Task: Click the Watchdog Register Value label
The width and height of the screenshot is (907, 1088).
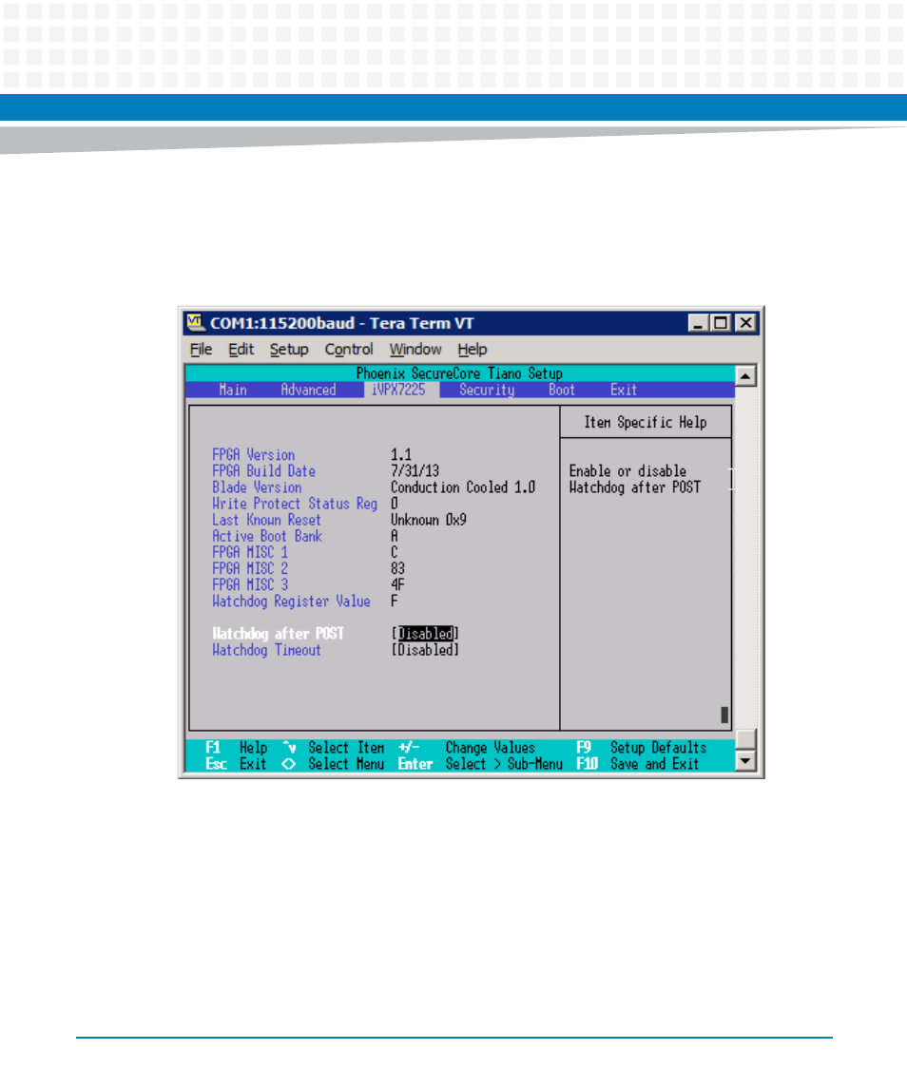Action: tap(291, 601)
